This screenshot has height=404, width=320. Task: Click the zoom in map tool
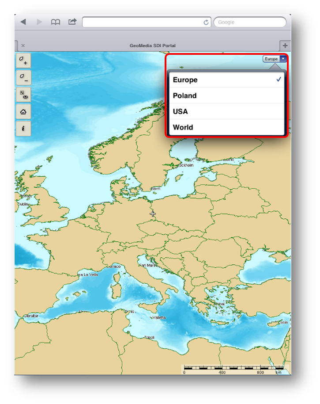pyautogui.click(x=23, y=61)
